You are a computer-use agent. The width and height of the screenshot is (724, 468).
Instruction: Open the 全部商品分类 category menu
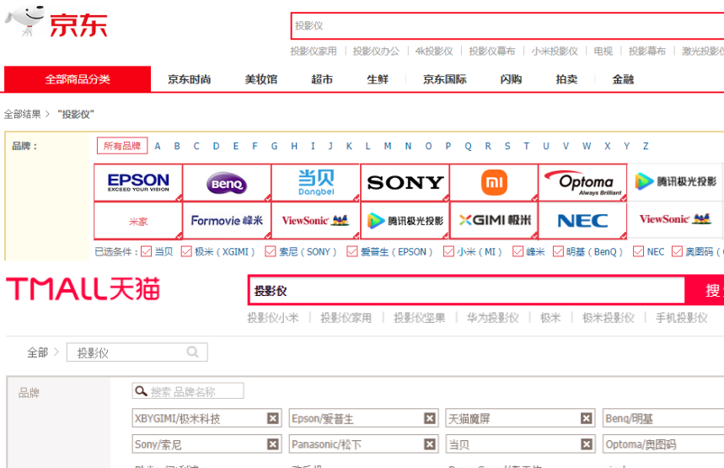click(78, 79)
